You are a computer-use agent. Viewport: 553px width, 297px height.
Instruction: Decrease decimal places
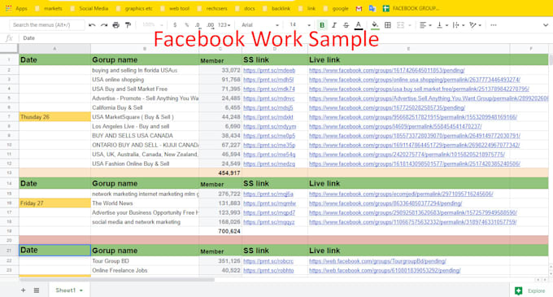(x=198, y=25)
